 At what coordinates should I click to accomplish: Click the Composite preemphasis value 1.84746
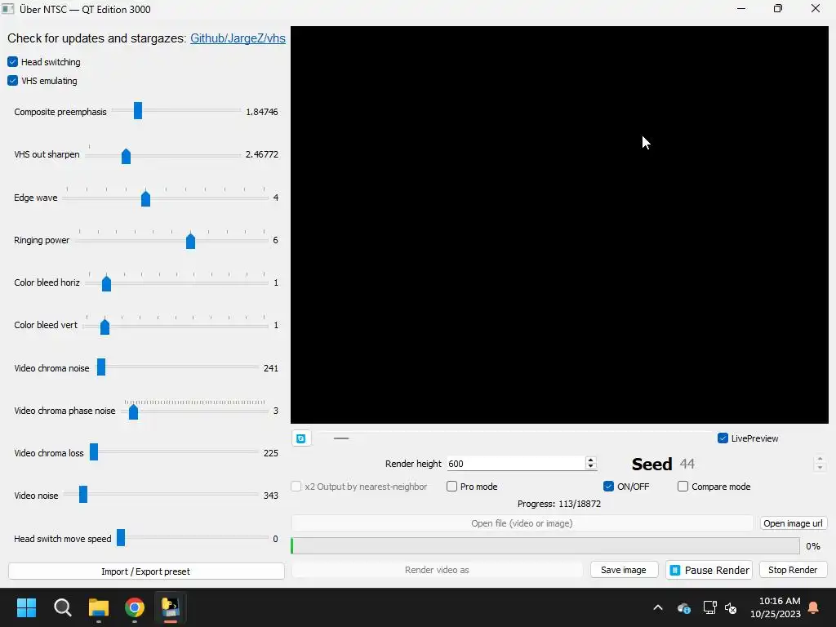[x=262, y=112]
